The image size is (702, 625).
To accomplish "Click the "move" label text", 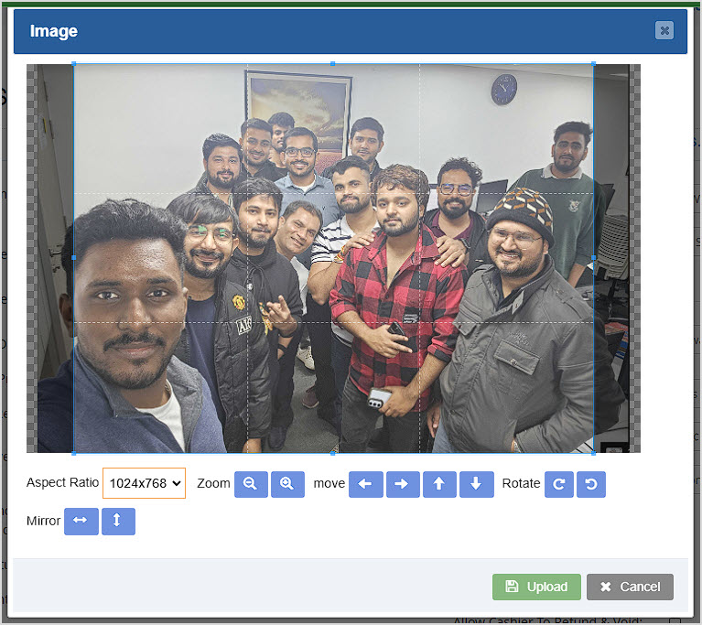I will [329, 483].
